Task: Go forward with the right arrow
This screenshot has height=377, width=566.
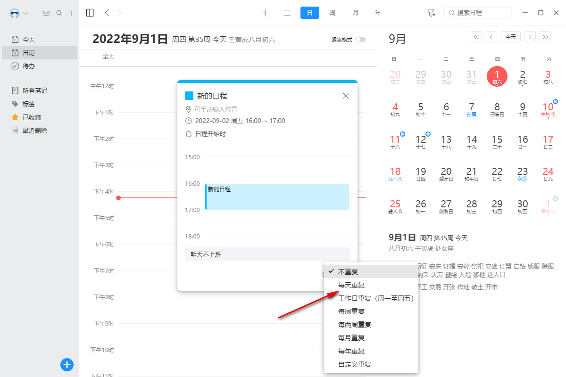Action: pos(119,13)
